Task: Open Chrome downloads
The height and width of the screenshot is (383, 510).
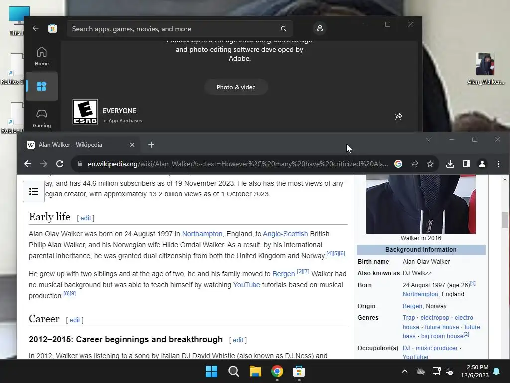Action: tap(450, 164)
